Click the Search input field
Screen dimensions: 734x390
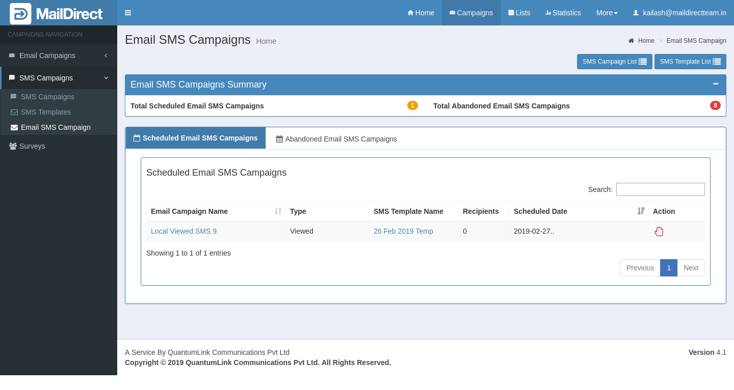[660, 189]
